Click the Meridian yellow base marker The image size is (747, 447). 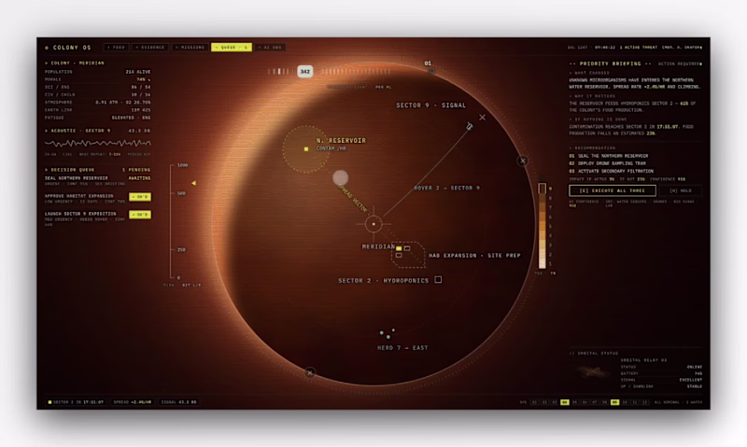[399, 248]
